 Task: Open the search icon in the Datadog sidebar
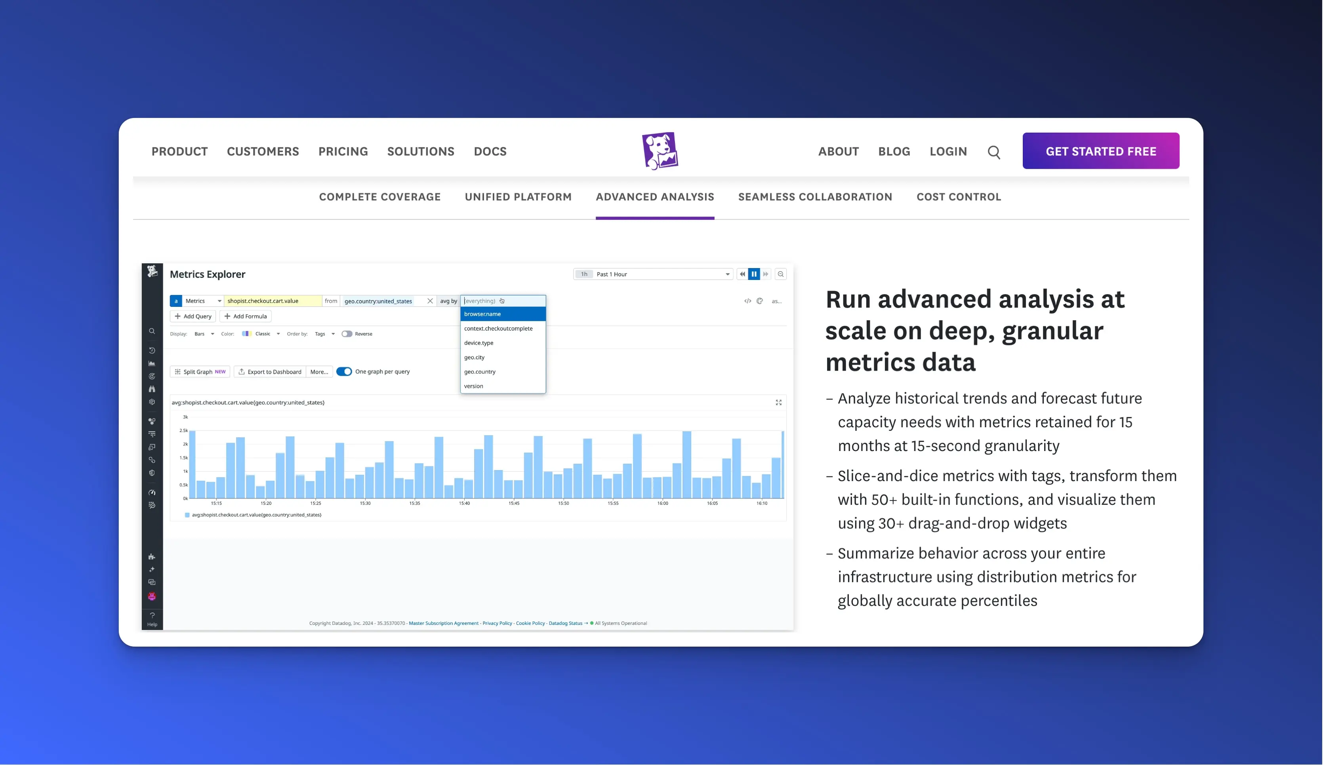pos(152,331)
